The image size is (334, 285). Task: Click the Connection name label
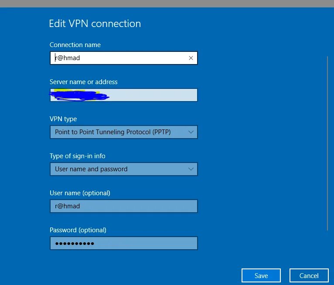point(75,45)
